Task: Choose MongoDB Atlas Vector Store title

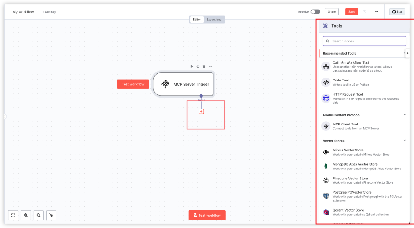Action: 355,164
